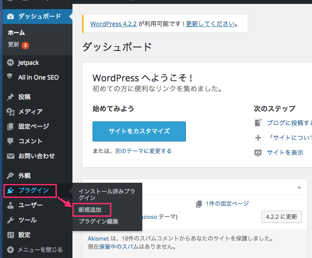Click the ブログに投稿する link
The width and height of the screenshot is (312, 258).
(289, 123)
